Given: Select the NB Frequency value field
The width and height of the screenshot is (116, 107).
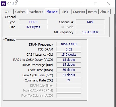Looking at the screenshot, I should 90,32.
